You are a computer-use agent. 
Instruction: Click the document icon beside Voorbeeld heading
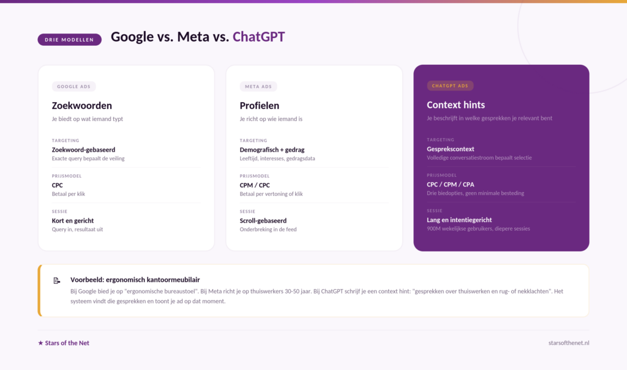pos(57,281)
